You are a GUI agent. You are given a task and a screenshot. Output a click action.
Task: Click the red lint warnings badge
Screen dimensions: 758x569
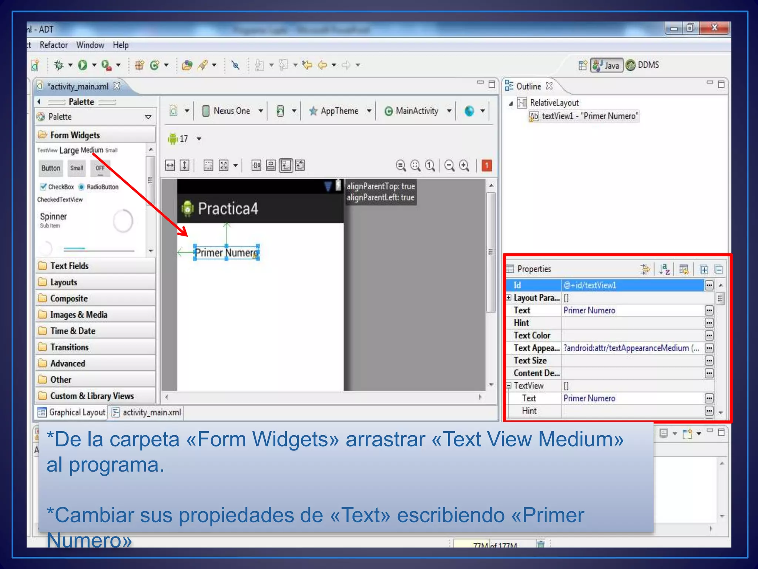[487, 165]
